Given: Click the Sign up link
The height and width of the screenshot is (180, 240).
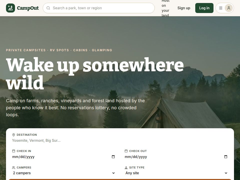Looking at the screenshot, I should coord(184,8).
